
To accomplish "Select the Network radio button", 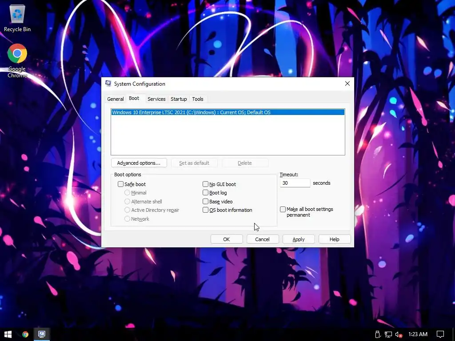I will pyautogui.click(x=127, y=218).
